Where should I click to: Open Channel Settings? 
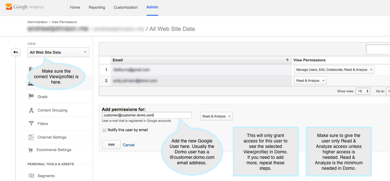tap(52, 137)
